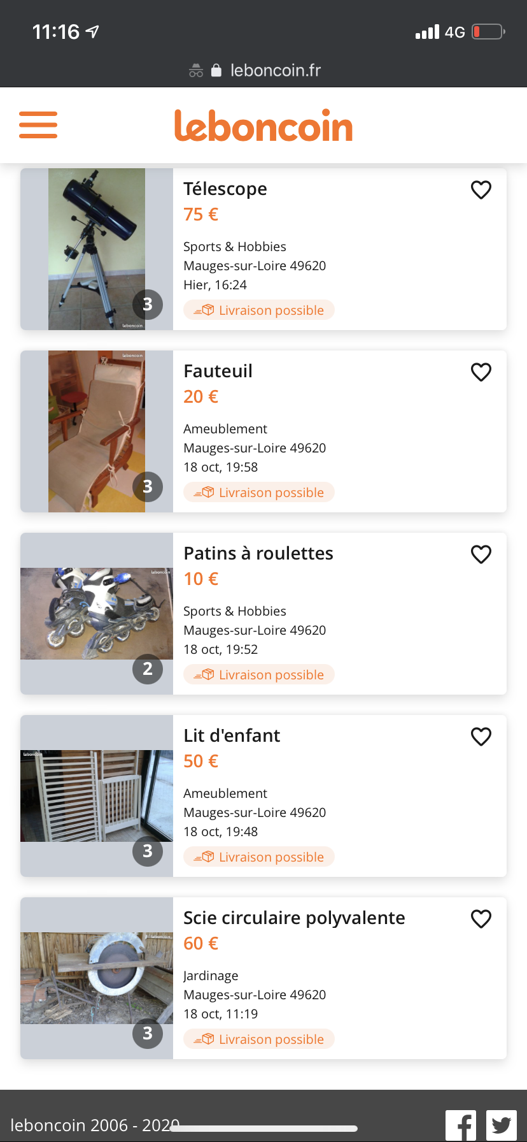Tap the leboncoin.fr address bar
The image size is (527, 1142).
(x=275, y=70)
